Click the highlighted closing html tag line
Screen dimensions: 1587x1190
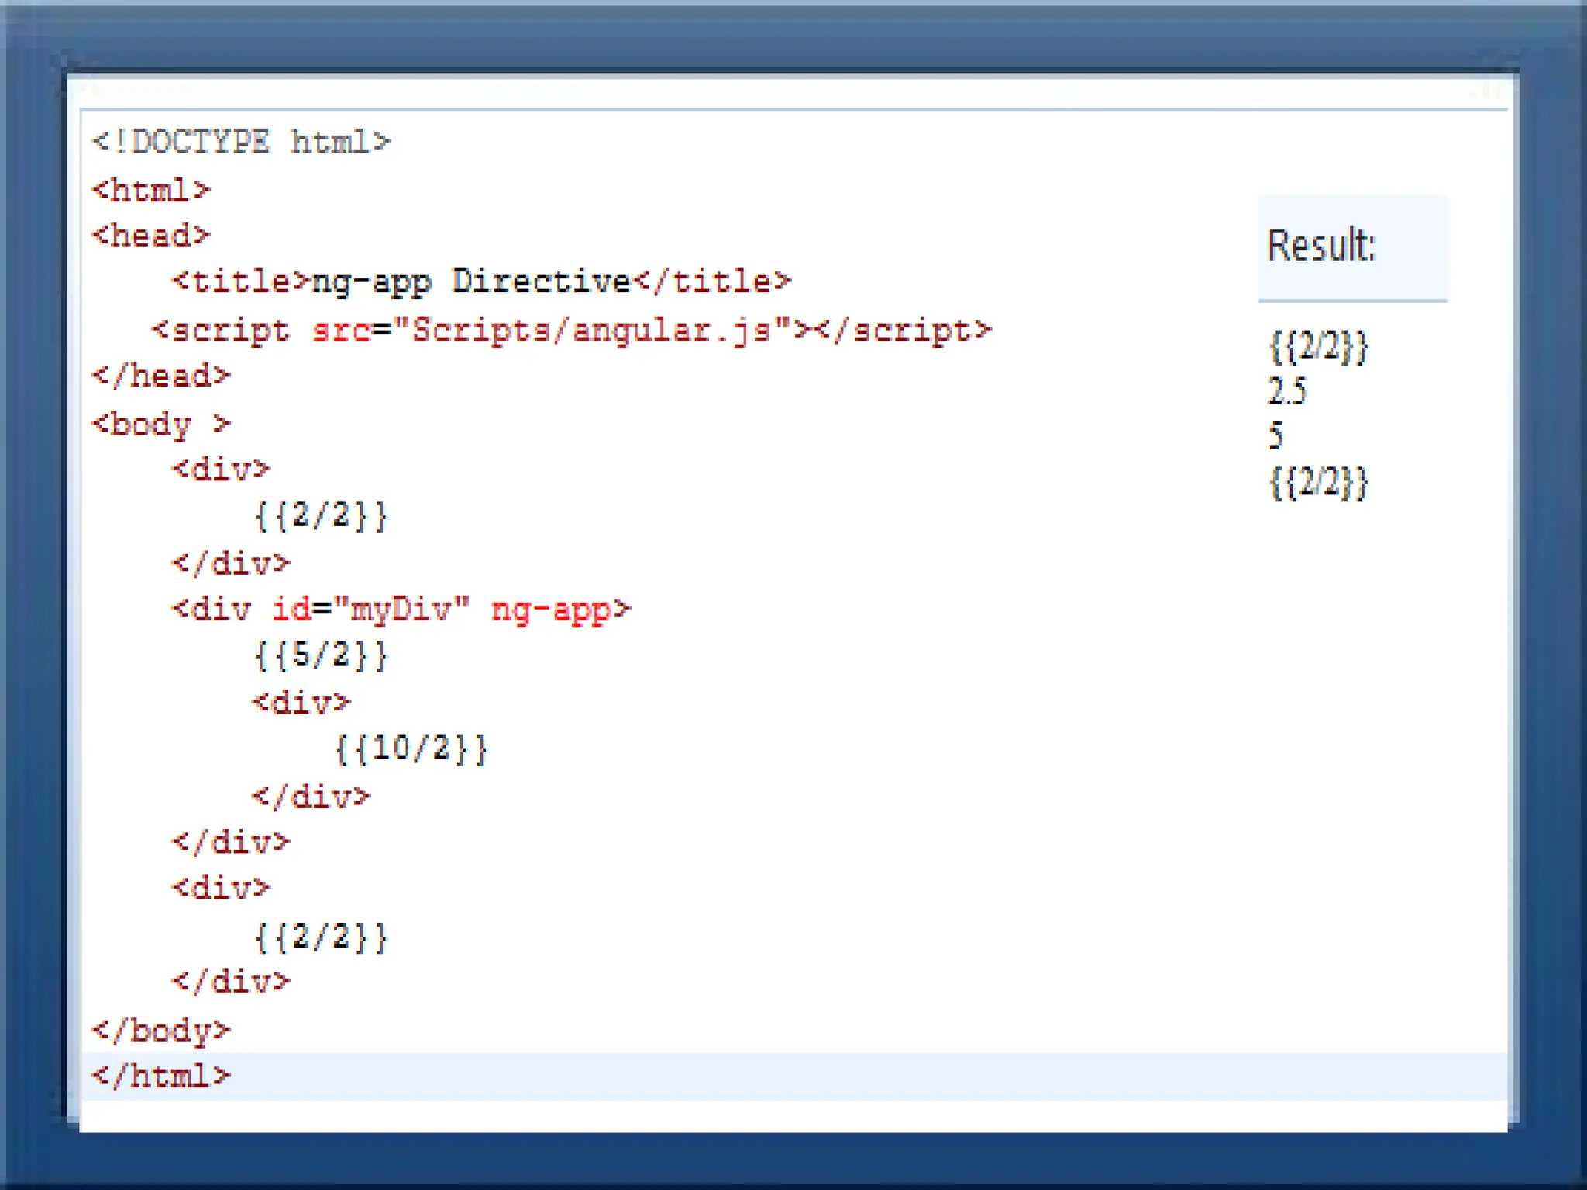point(161,1076)
